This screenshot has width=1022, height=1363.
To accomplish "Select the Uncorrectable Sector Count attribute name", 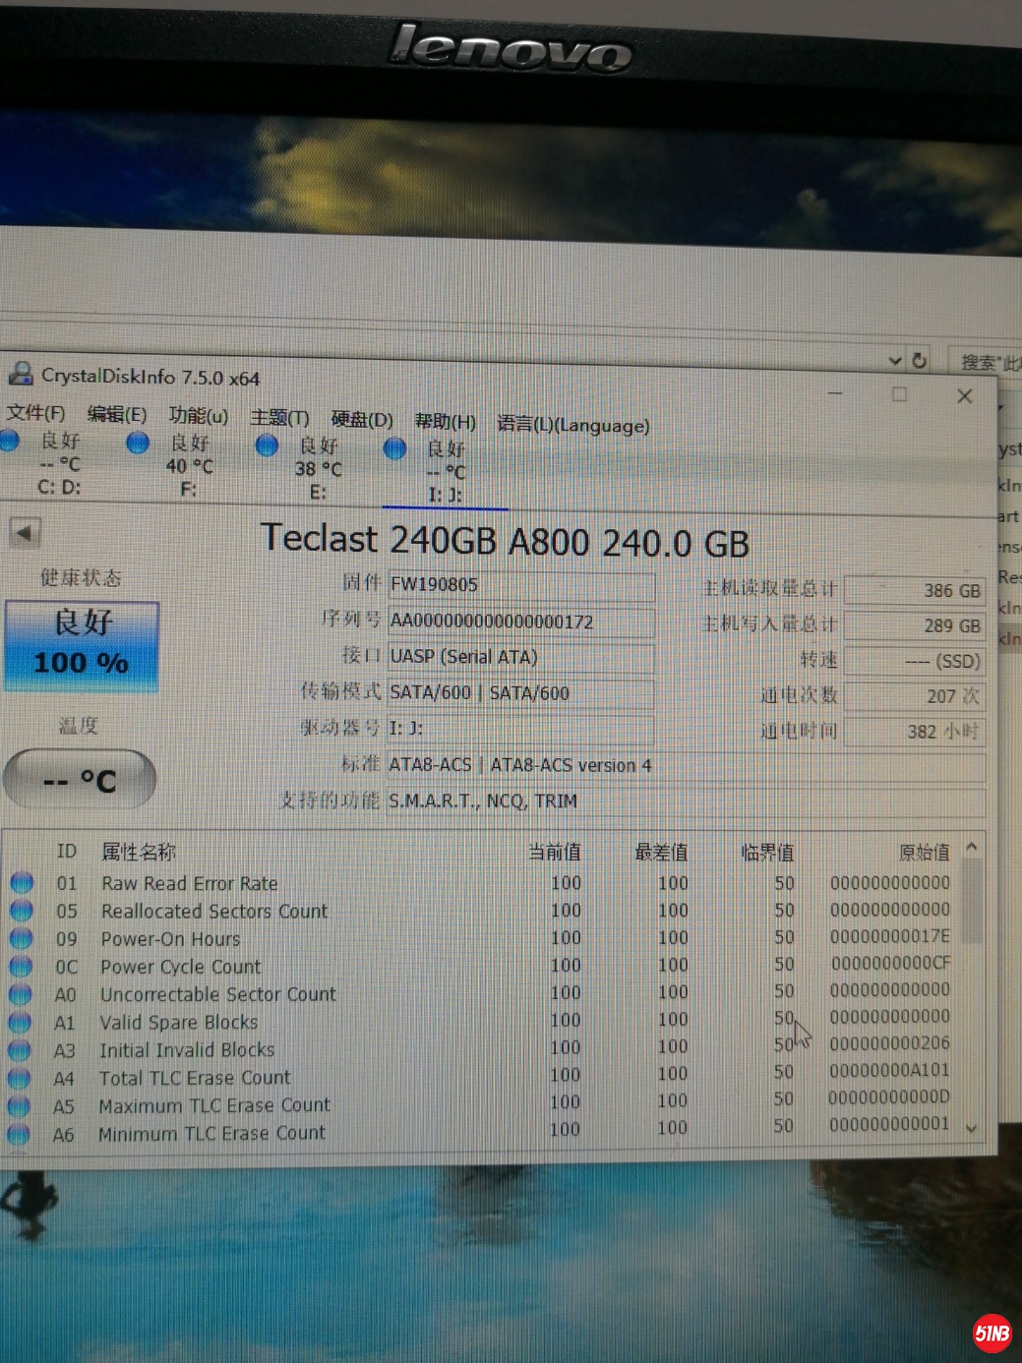I will [x=217, y=994].
